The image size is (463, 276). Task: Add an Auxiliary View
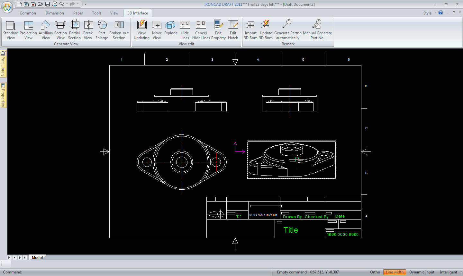[46, 30]
